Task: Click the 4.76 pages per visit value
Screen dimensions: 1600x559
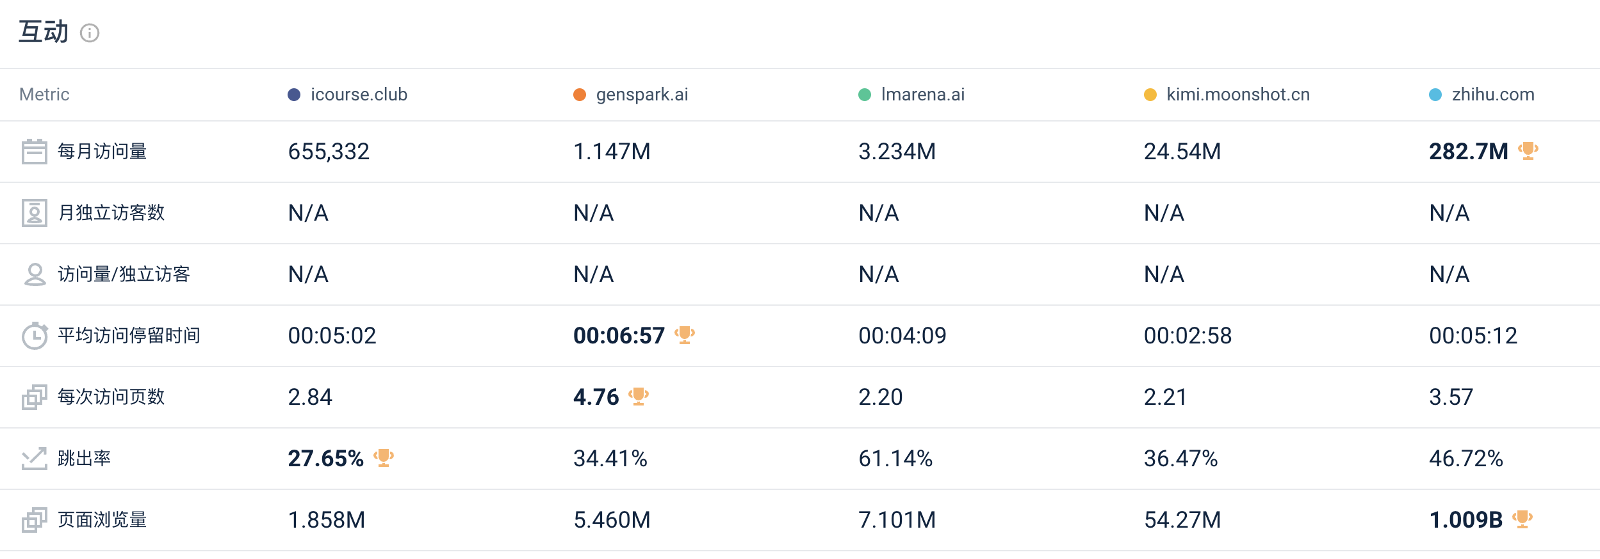Action: pyautogui.click(x=596, y=397)
